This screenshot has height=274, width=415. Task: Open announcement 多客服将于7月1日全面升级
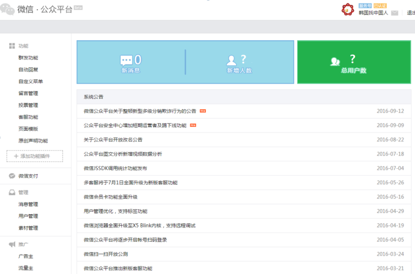pos(131,182)
